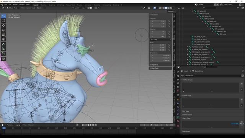The height and width of the screenshot is (138, 245).
Task: Open the File menu
Action: [x=6, y=5]
